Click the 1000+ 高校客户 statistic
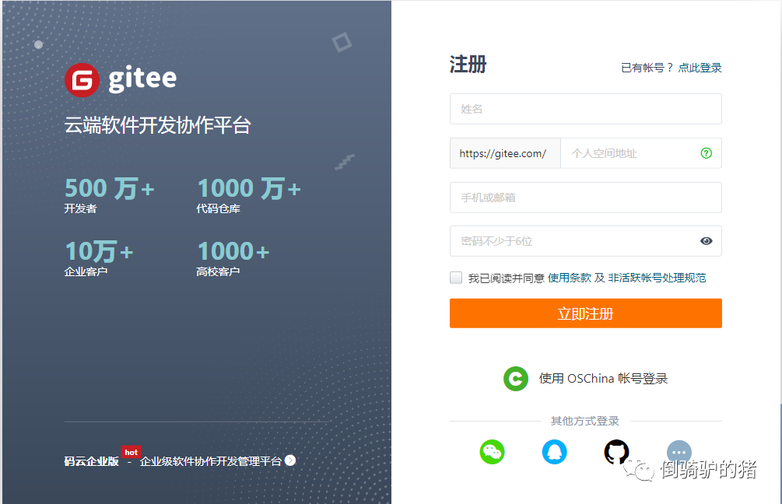 tap(233, 257)
